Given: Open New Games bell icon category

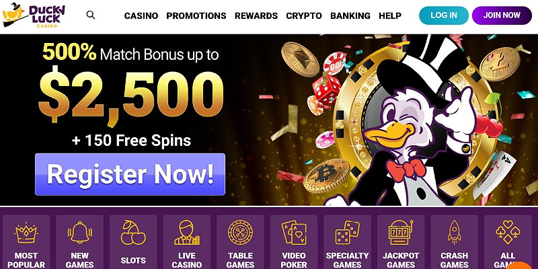Looking at the screenshot, I should (79, 232).
